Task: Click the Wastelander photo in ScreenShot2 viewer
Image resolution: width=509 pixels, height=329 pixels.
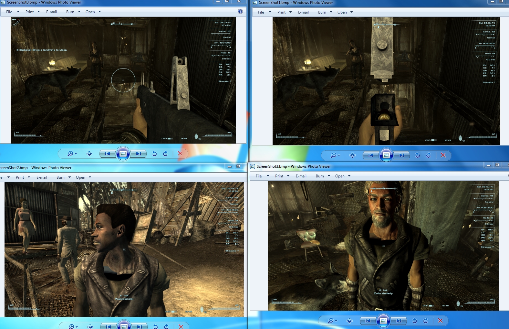Action: click(124, 249)
